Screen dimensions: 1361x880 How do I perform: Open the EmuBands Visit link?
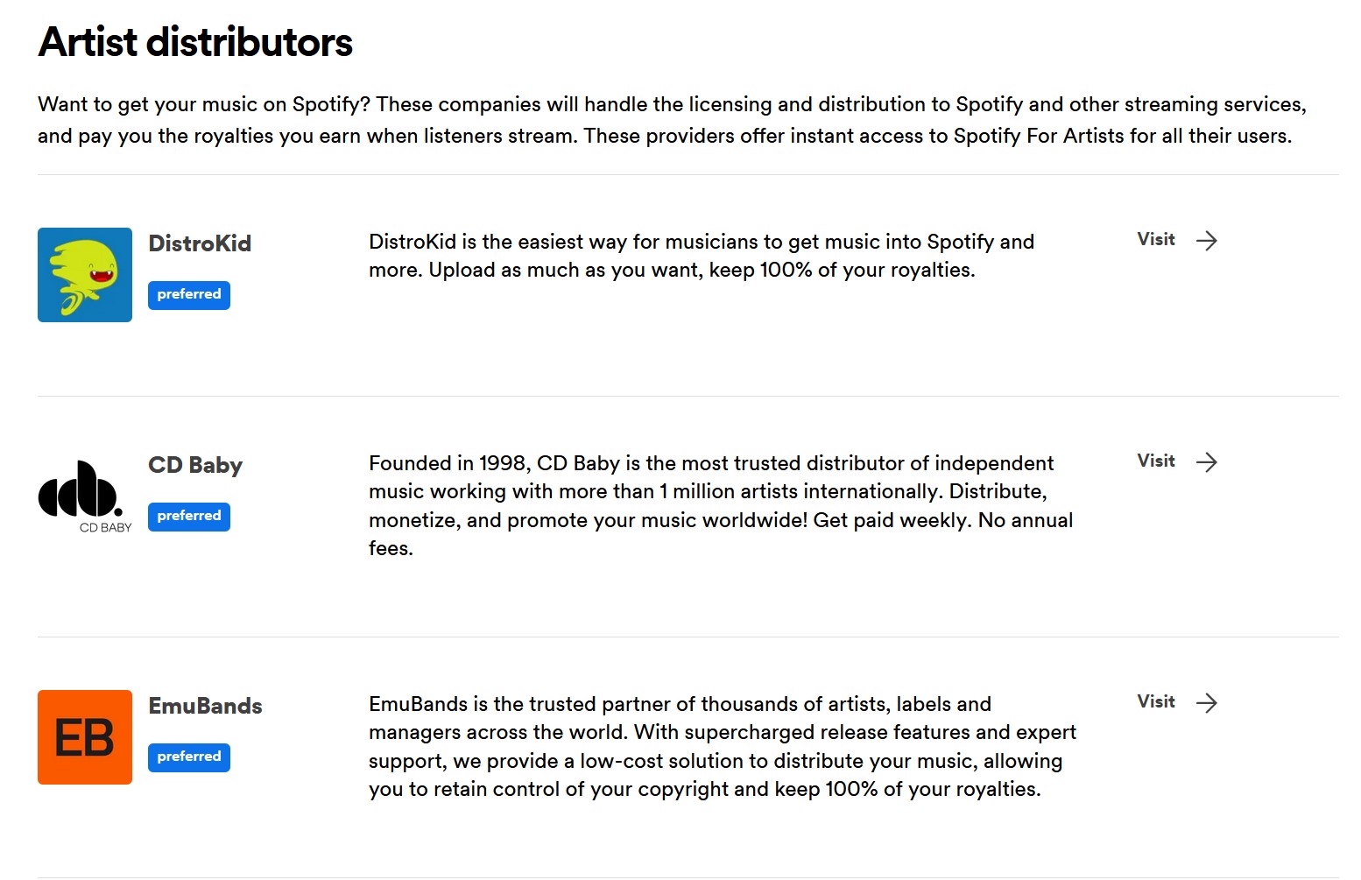point(1156,702)
